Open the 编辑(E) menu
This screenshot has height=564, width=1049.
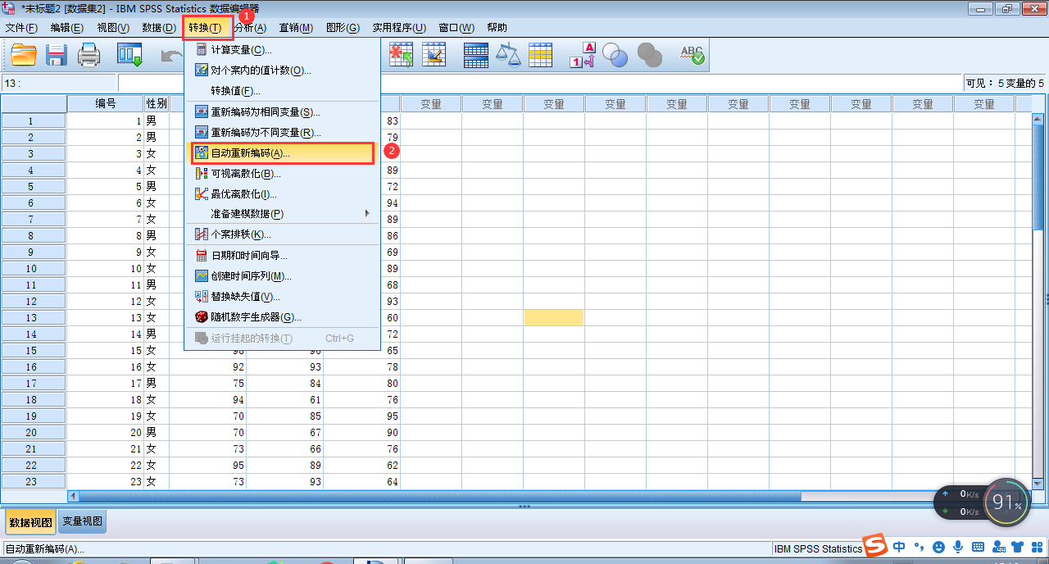click(x=67, y=27)
